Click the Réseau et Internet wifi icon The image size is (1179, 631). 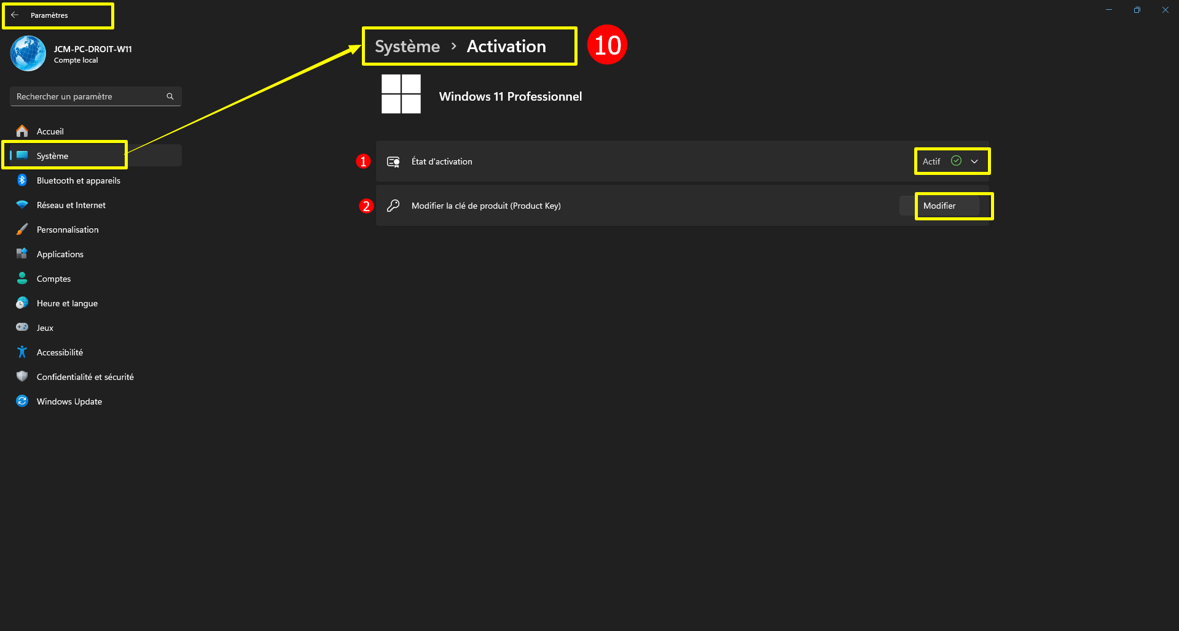[x=22, y=204]
